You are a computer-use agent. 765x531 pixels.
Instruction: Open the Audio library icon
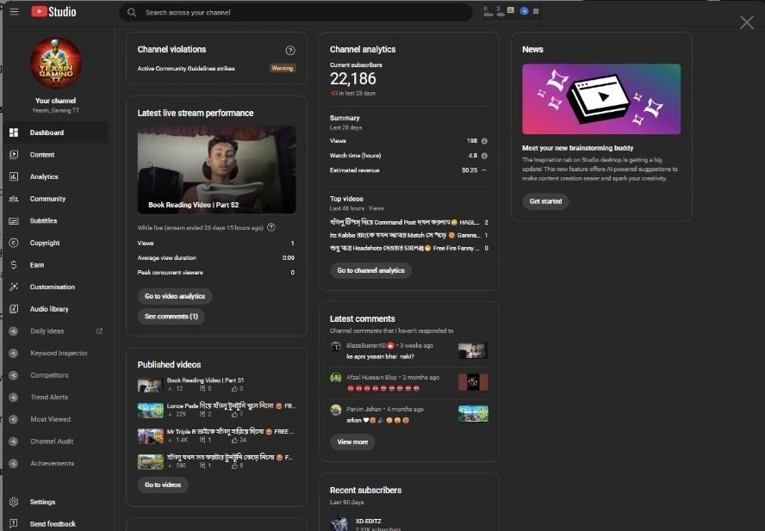pyautogui.click(x=13, y=309)
